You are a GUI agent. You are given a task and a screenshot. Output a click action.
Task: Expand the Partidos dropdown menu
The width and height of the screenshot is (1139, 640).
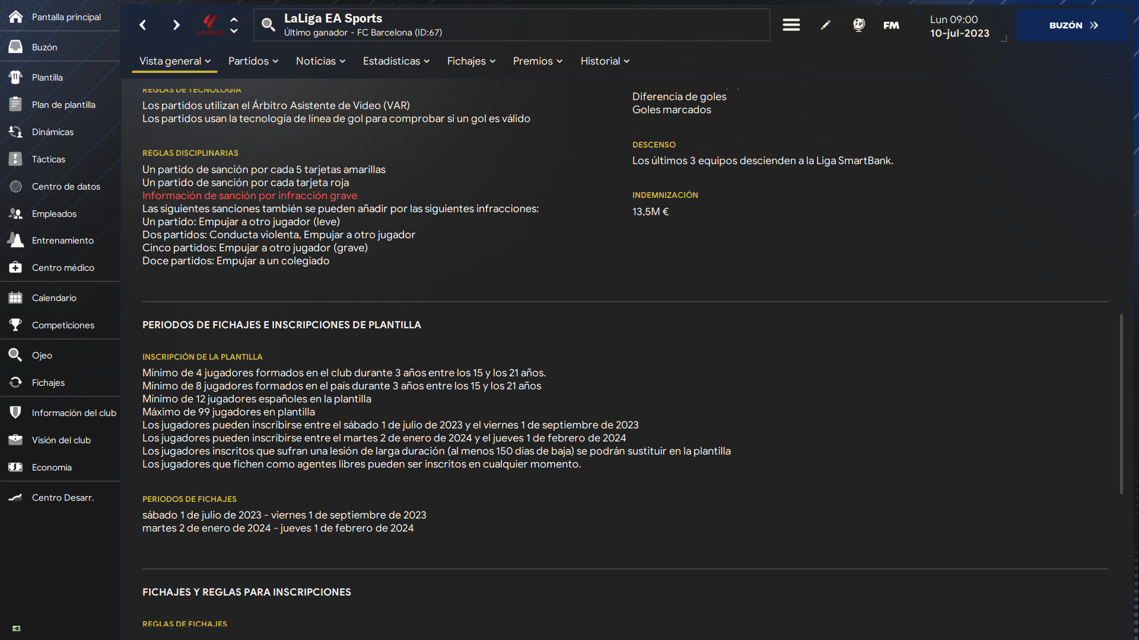[x=253, y=61]
